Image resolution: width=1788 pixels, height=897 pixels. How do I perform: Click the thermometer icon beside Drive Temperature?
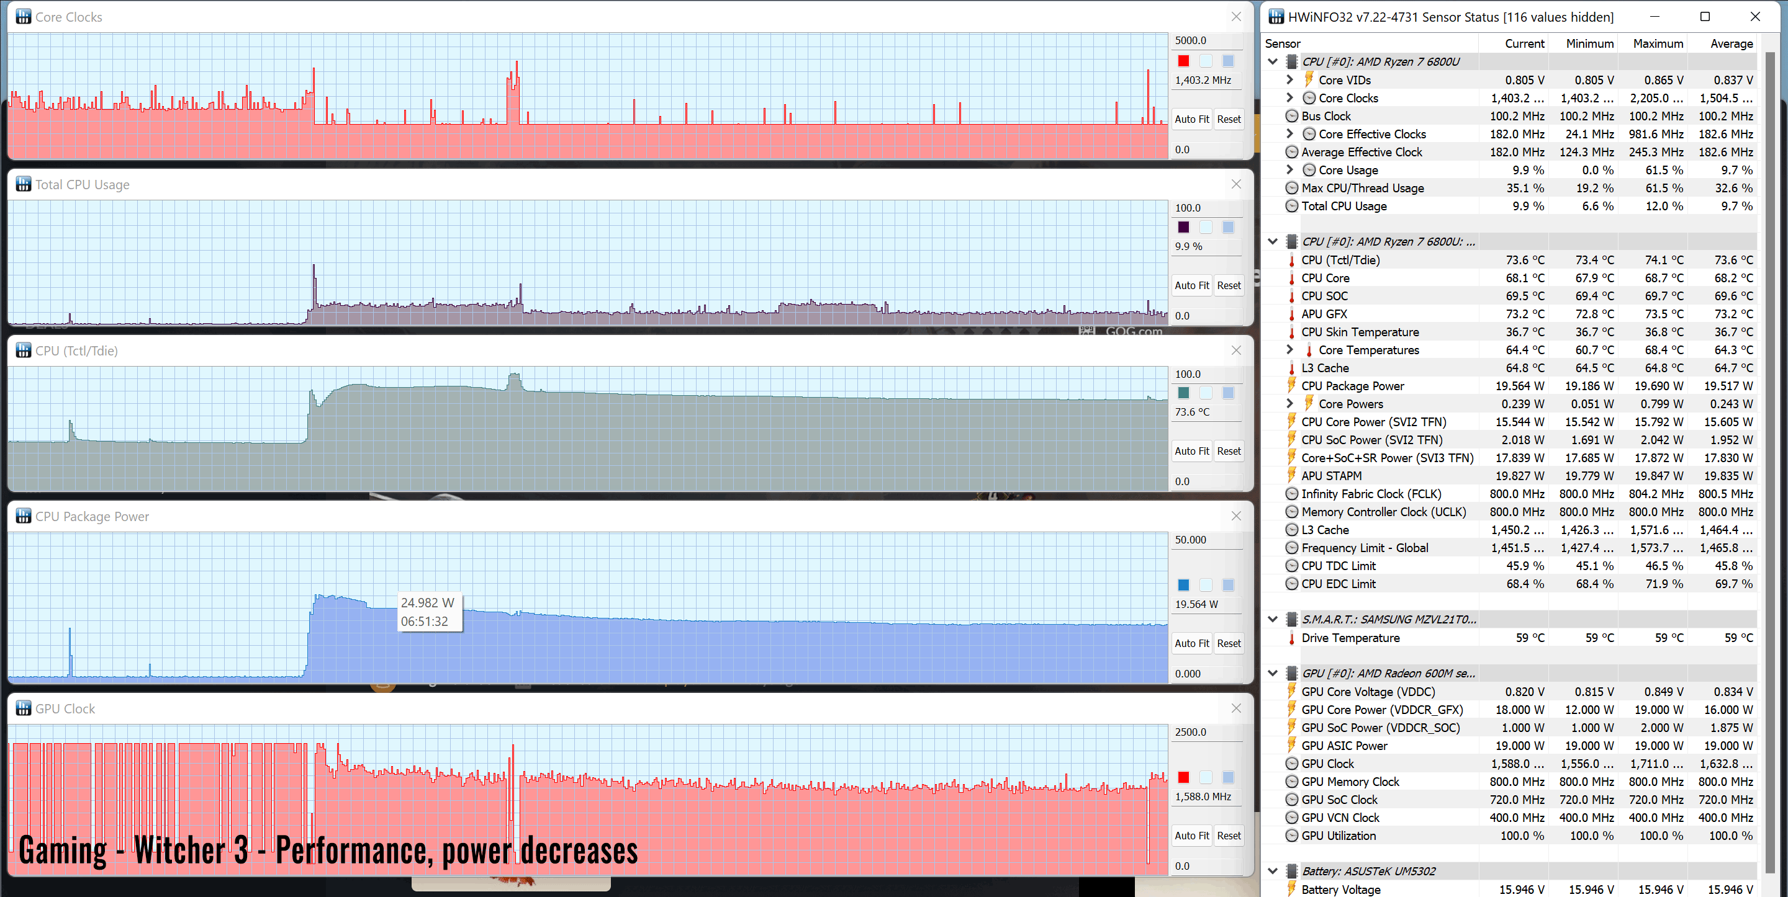pyautogui.click(x=1292, y=638)
